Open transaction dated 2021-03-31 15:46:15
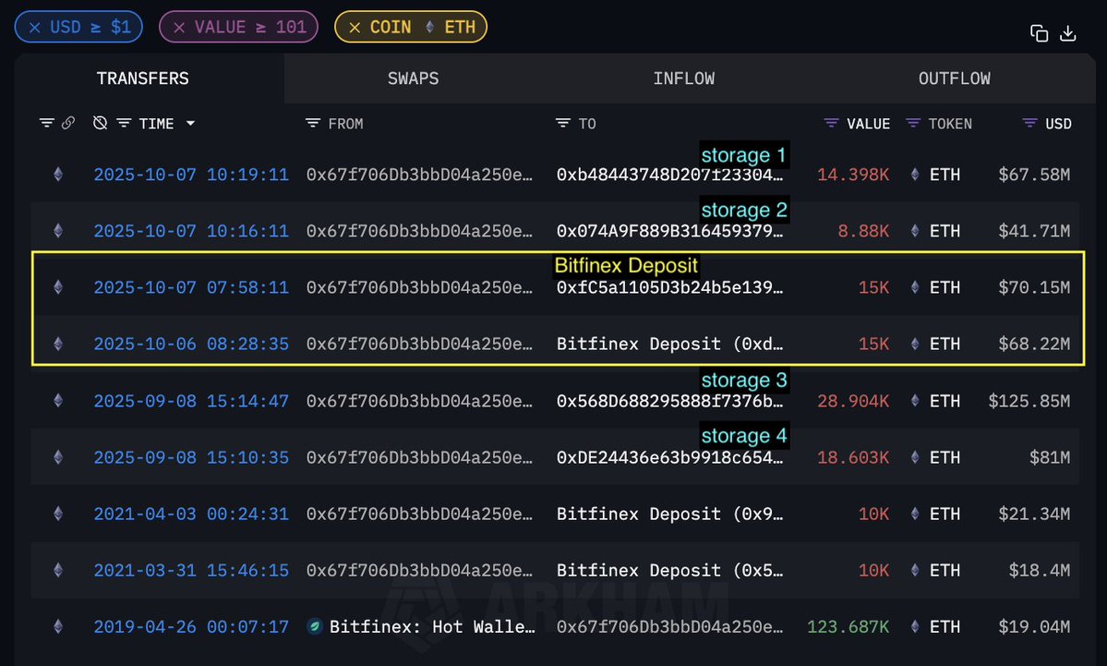This screenshot has width=1107, height=666. pos(191,571)
